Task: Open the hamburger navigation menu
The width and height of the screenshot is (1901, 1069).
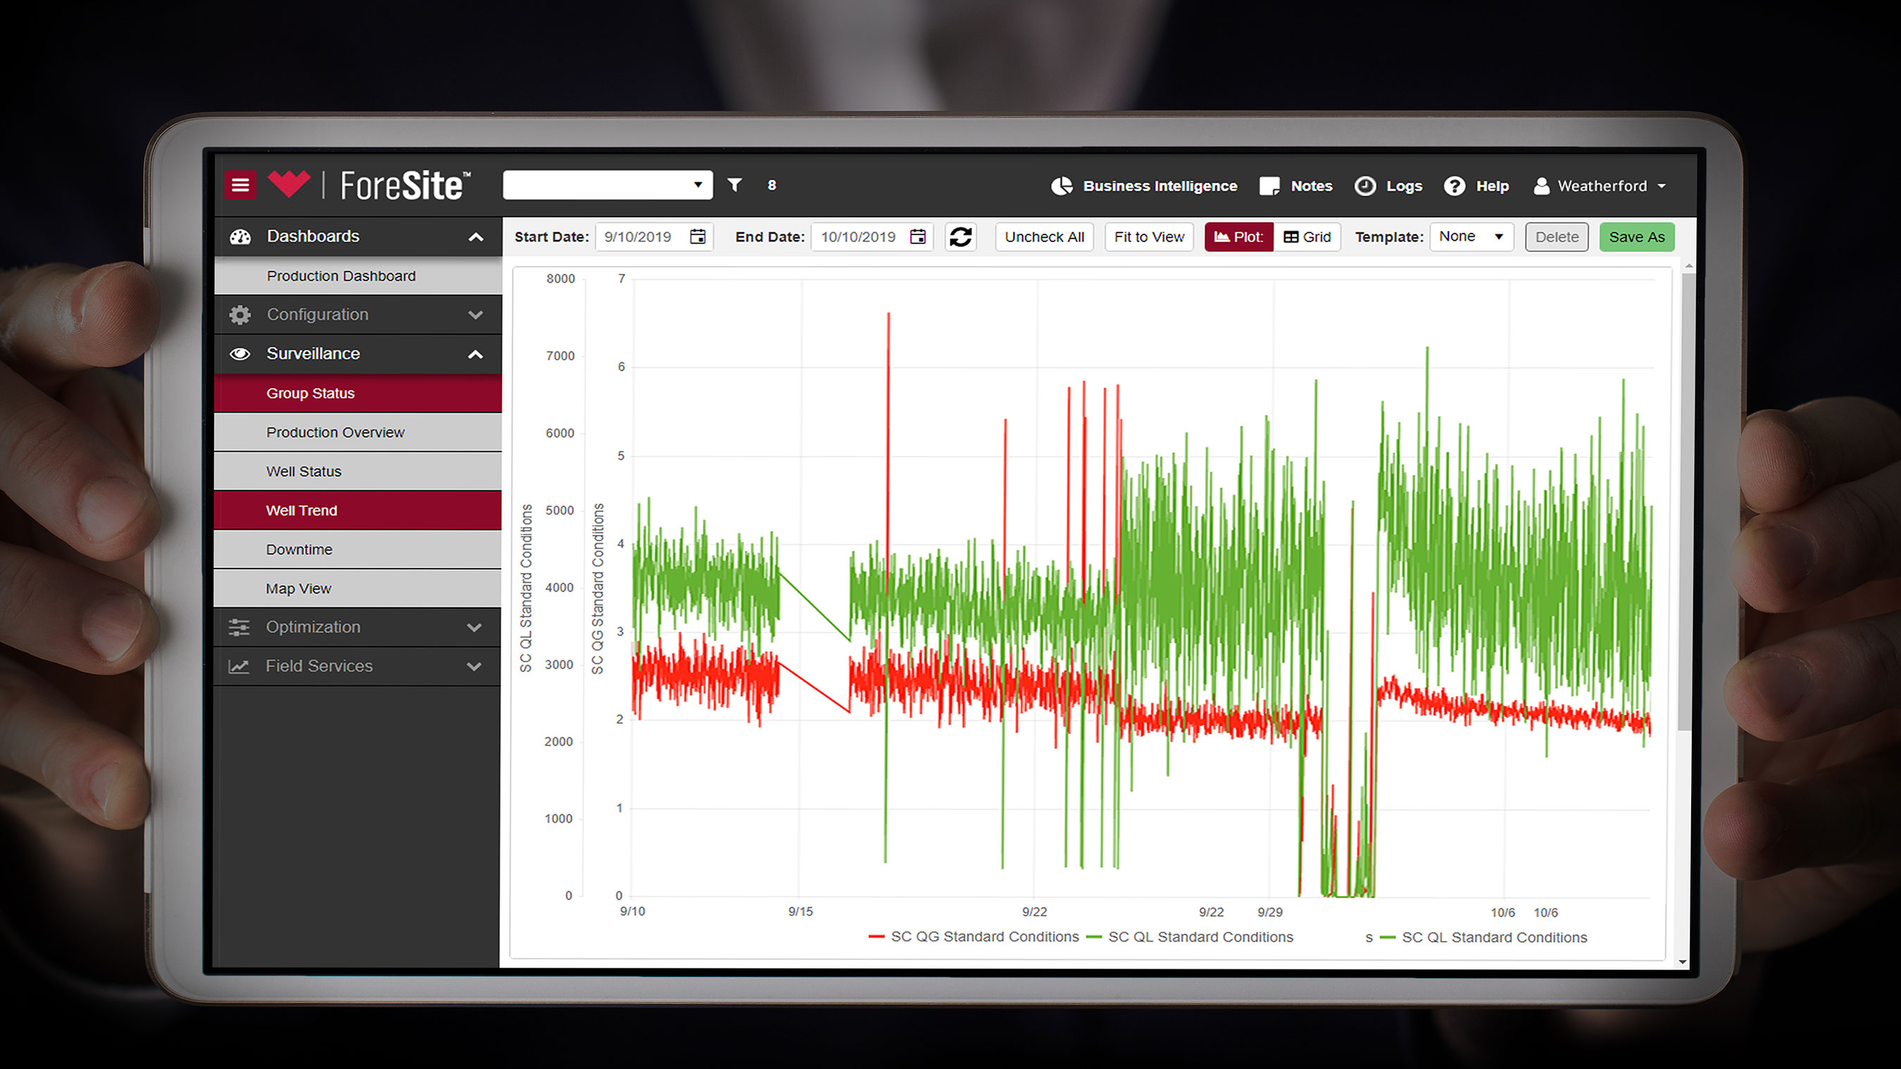Action: coord(240,185)
